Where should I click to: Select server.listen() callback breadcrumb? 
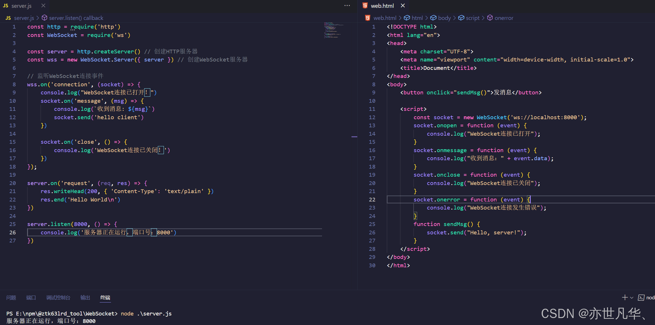(76, 18)
